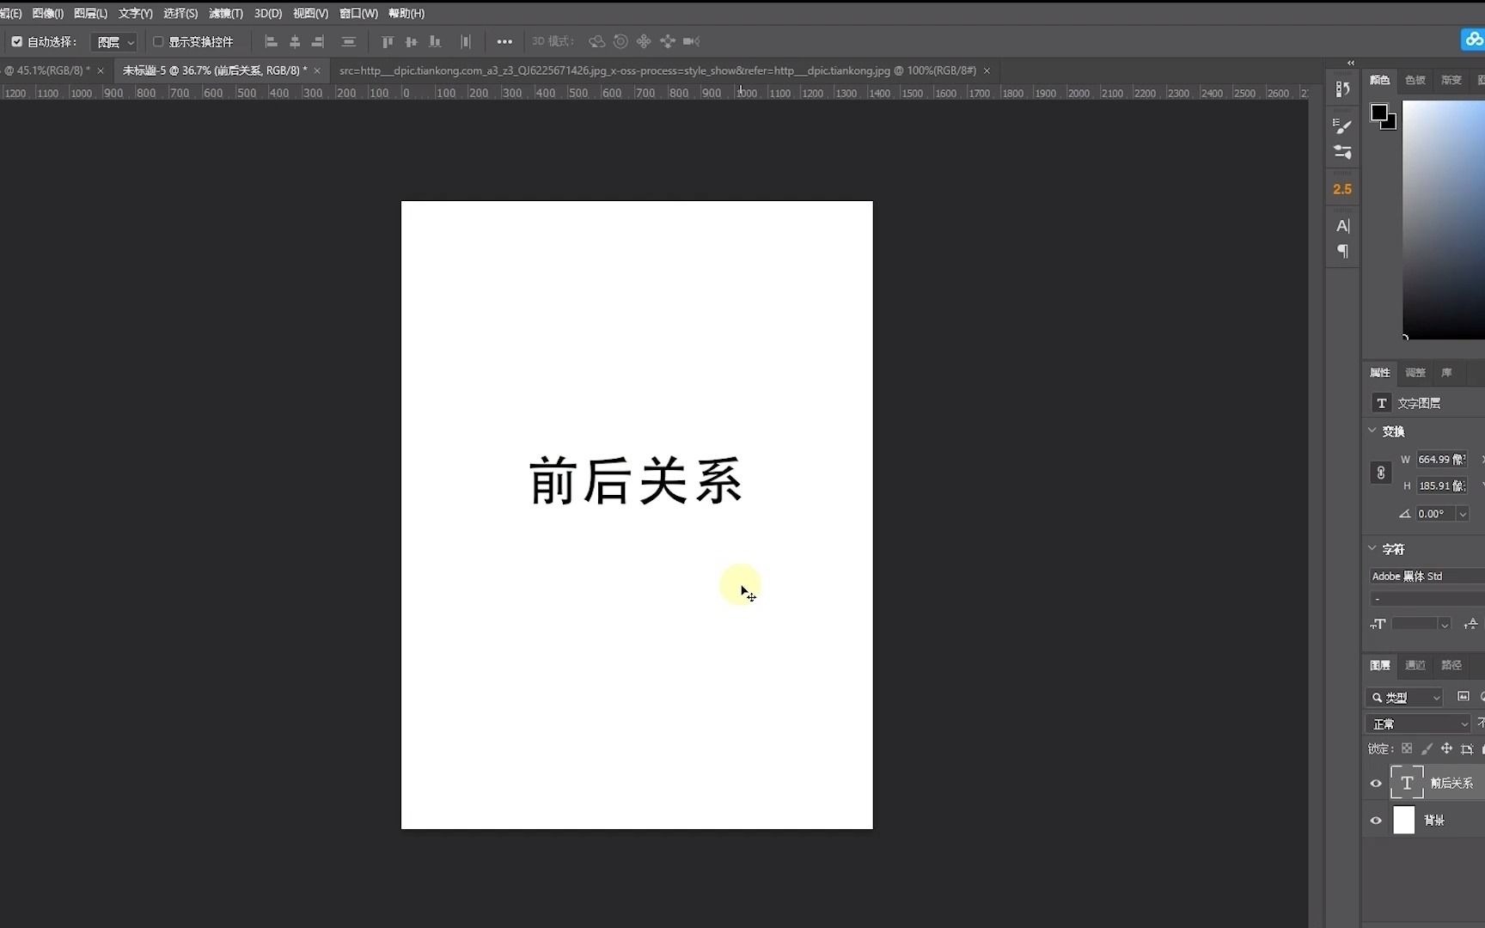
Task: Click the foreground color swatch
Action: (x=1379, y=112)
